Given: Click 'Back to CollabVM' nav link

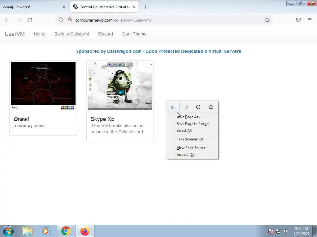Looking at the screenshot, I should (72, 34).
